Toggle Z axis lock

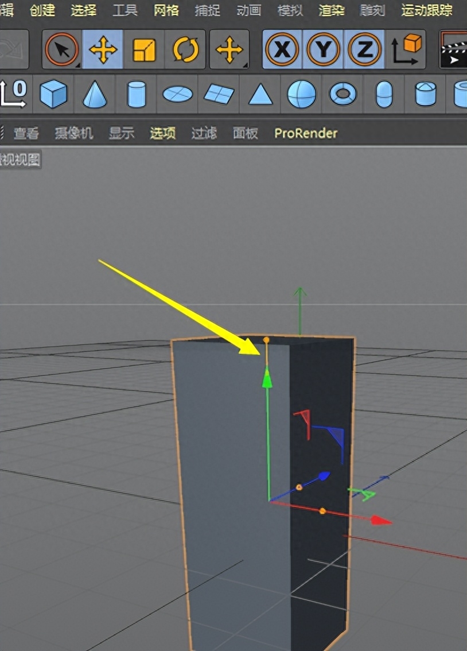364,49
